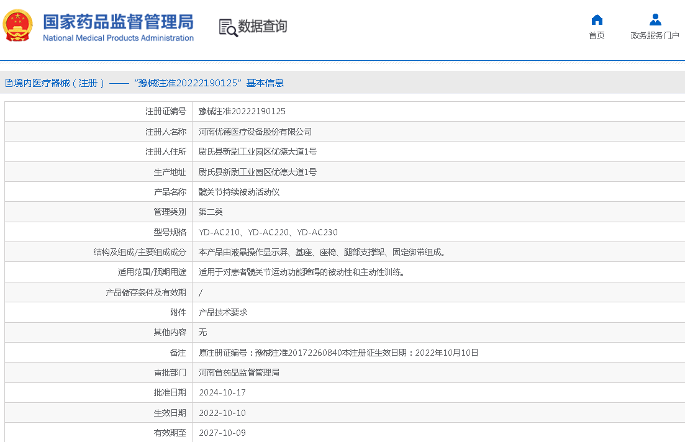Click the person icon above 政务服务门户

click(655, 19)
